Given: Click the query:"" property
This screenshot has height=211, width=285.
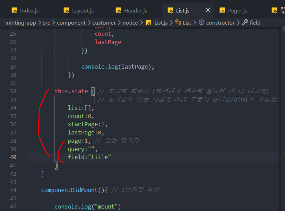Looking at the screenshot, I should click(x=83, y=149).
